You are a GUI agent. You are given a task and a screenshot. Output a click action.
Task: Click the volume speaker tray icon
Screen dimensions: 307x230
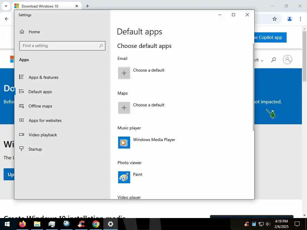(268, 224)
